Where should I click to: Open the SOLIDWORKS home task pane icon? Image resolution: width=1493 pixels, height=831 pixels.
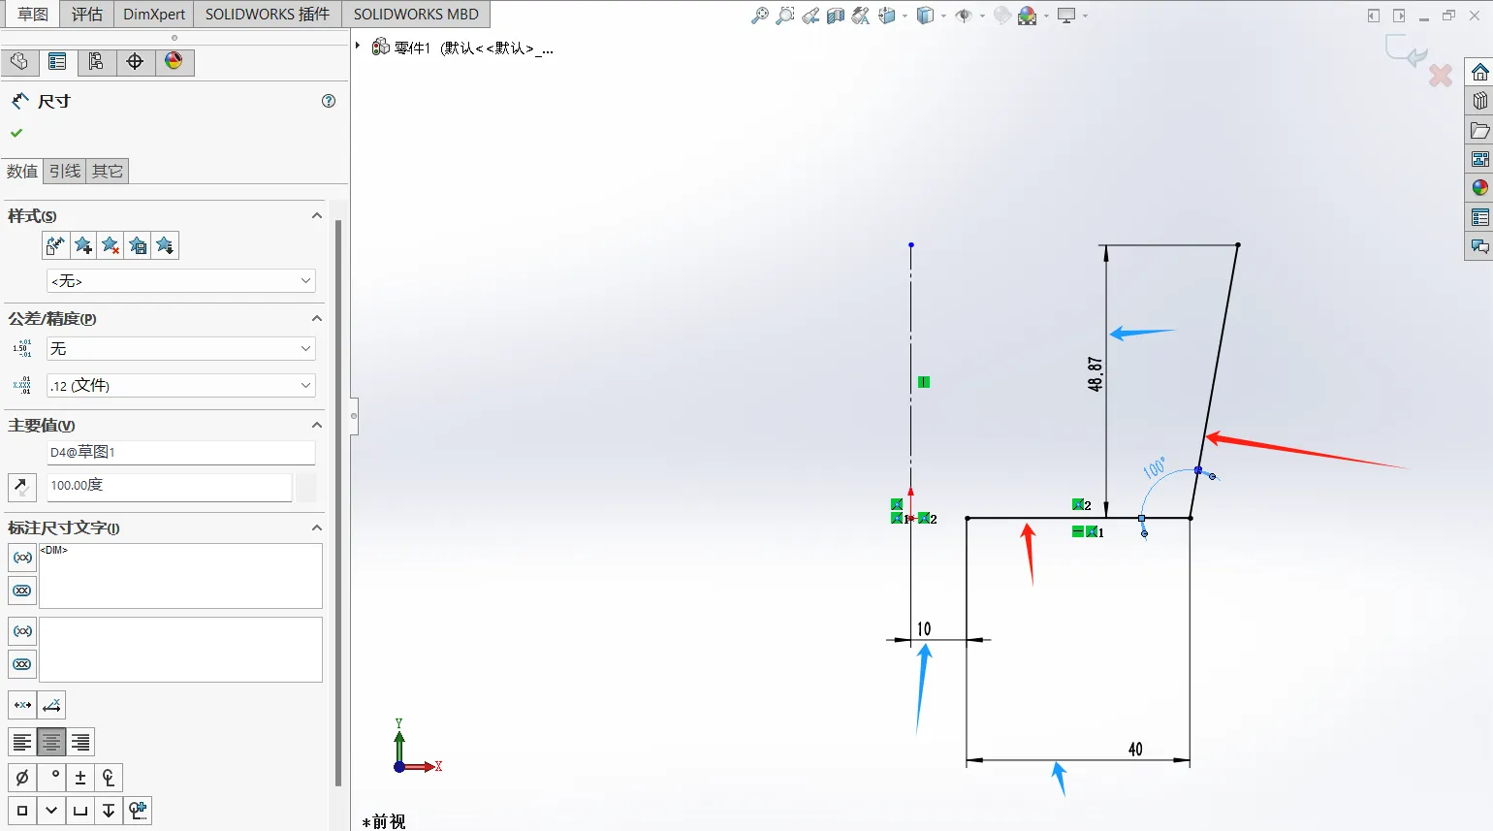click(x=1479, y=73)
